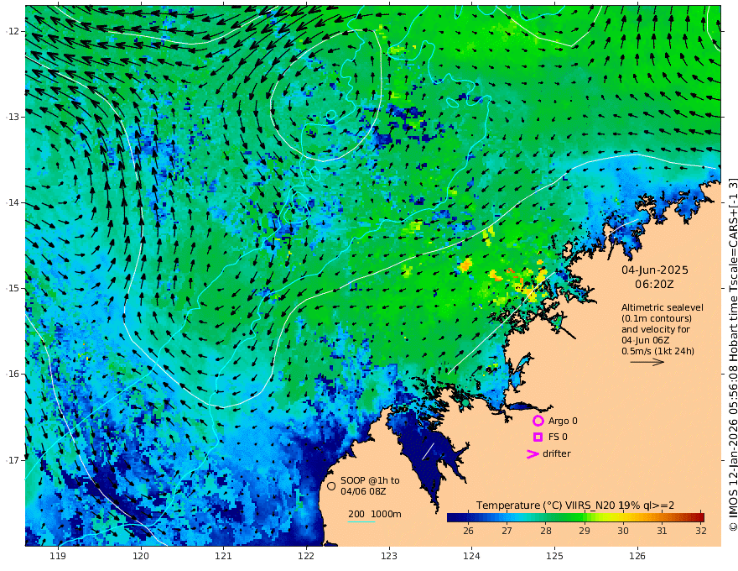
Task: Click colorbar tick label 30
Action: pyautogui.click(x=622, y=531)
